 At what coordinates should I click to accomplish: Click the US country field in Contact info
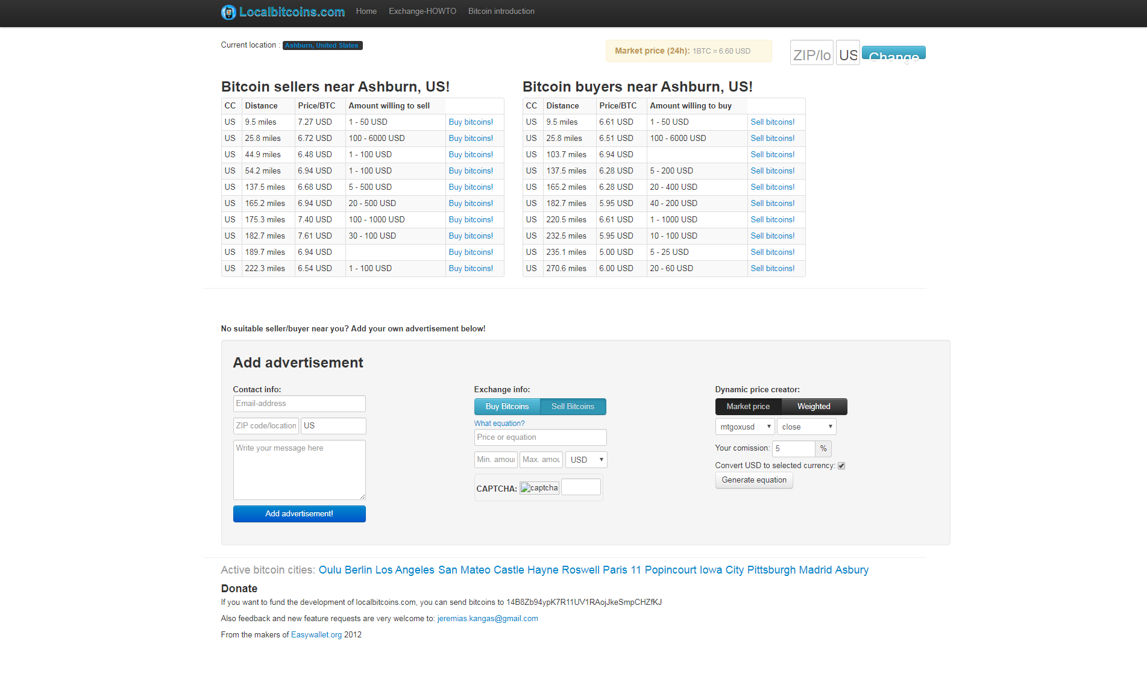tap(333, 426)
